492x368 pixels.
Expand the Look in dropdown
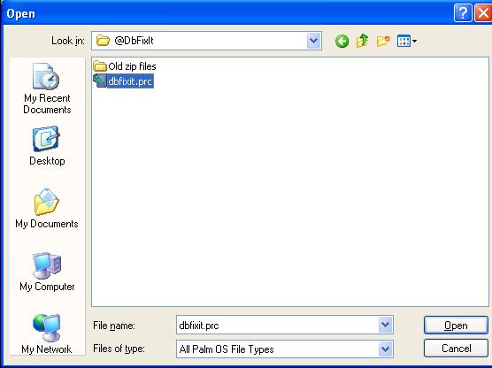[314, 41]
